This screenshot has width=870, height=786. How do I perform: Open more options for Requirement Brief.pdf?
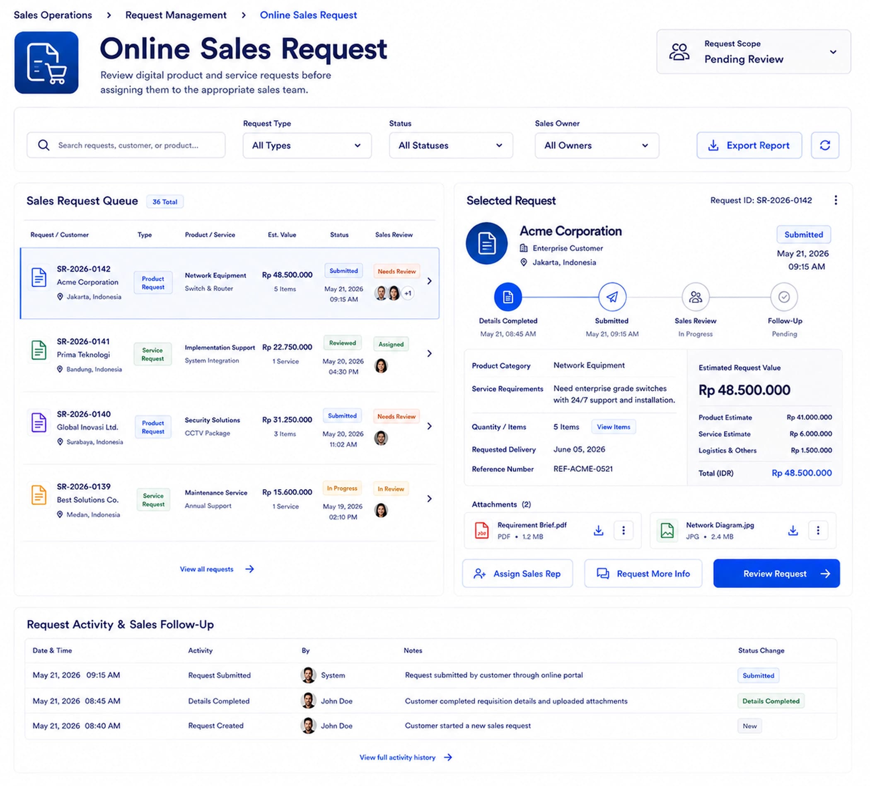pyautogui.click(x=623, y=530)
